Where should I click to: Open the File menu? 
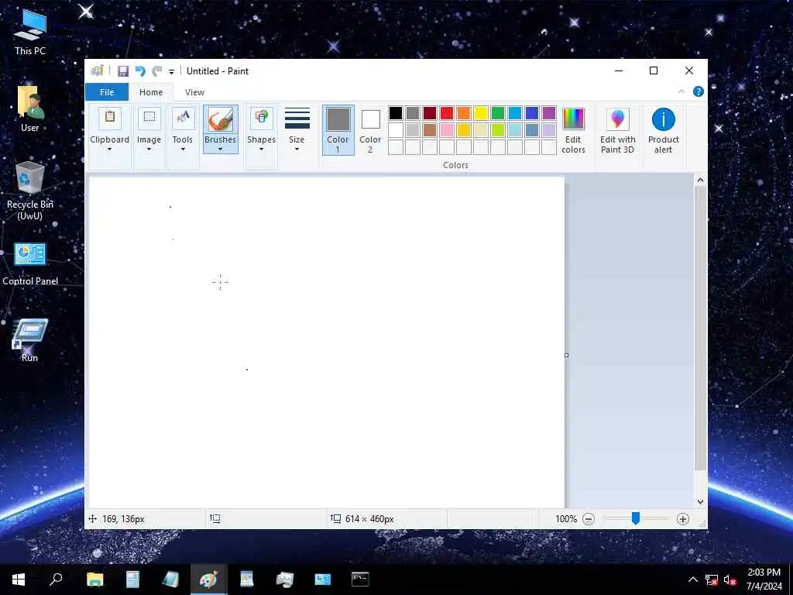(107, 92)
